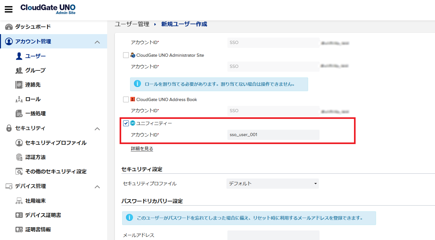Open the hamburger menu icon

(9, 9)
